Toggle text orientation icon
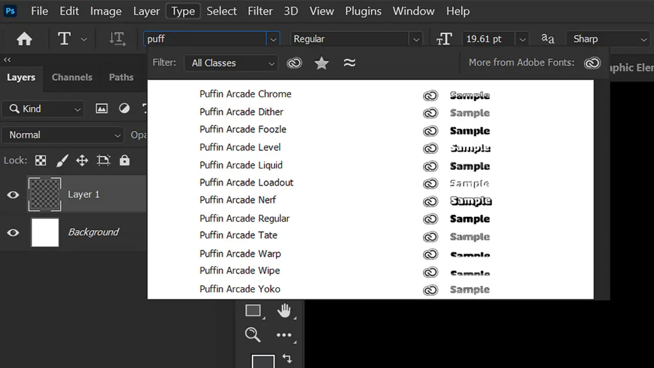 click(x=118, y=39)
